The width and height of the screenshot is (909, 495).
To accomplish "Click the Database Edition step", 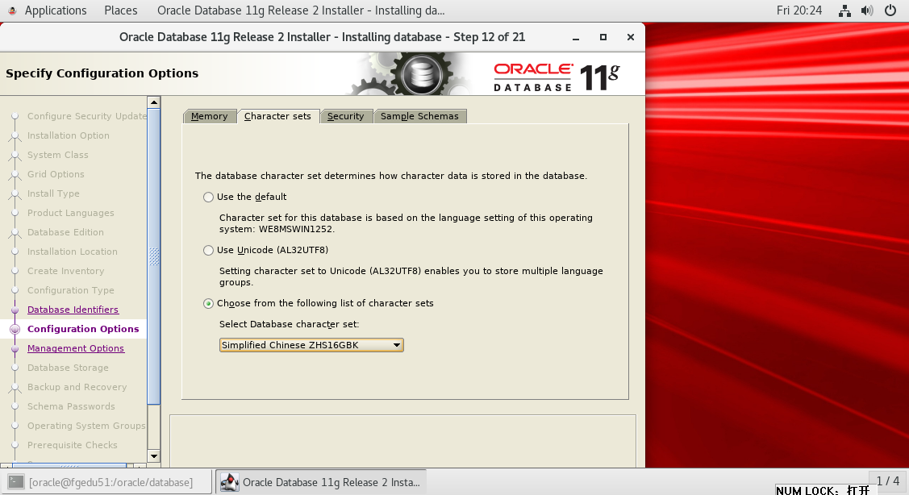I will click(x=65, y=232).
